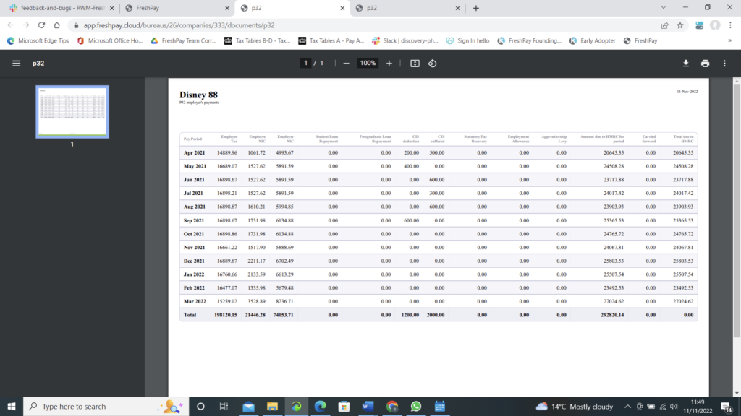This screenshot has height=416, width=741.
Task: Open the FreshPay bookmark
Action: (640, 40)
